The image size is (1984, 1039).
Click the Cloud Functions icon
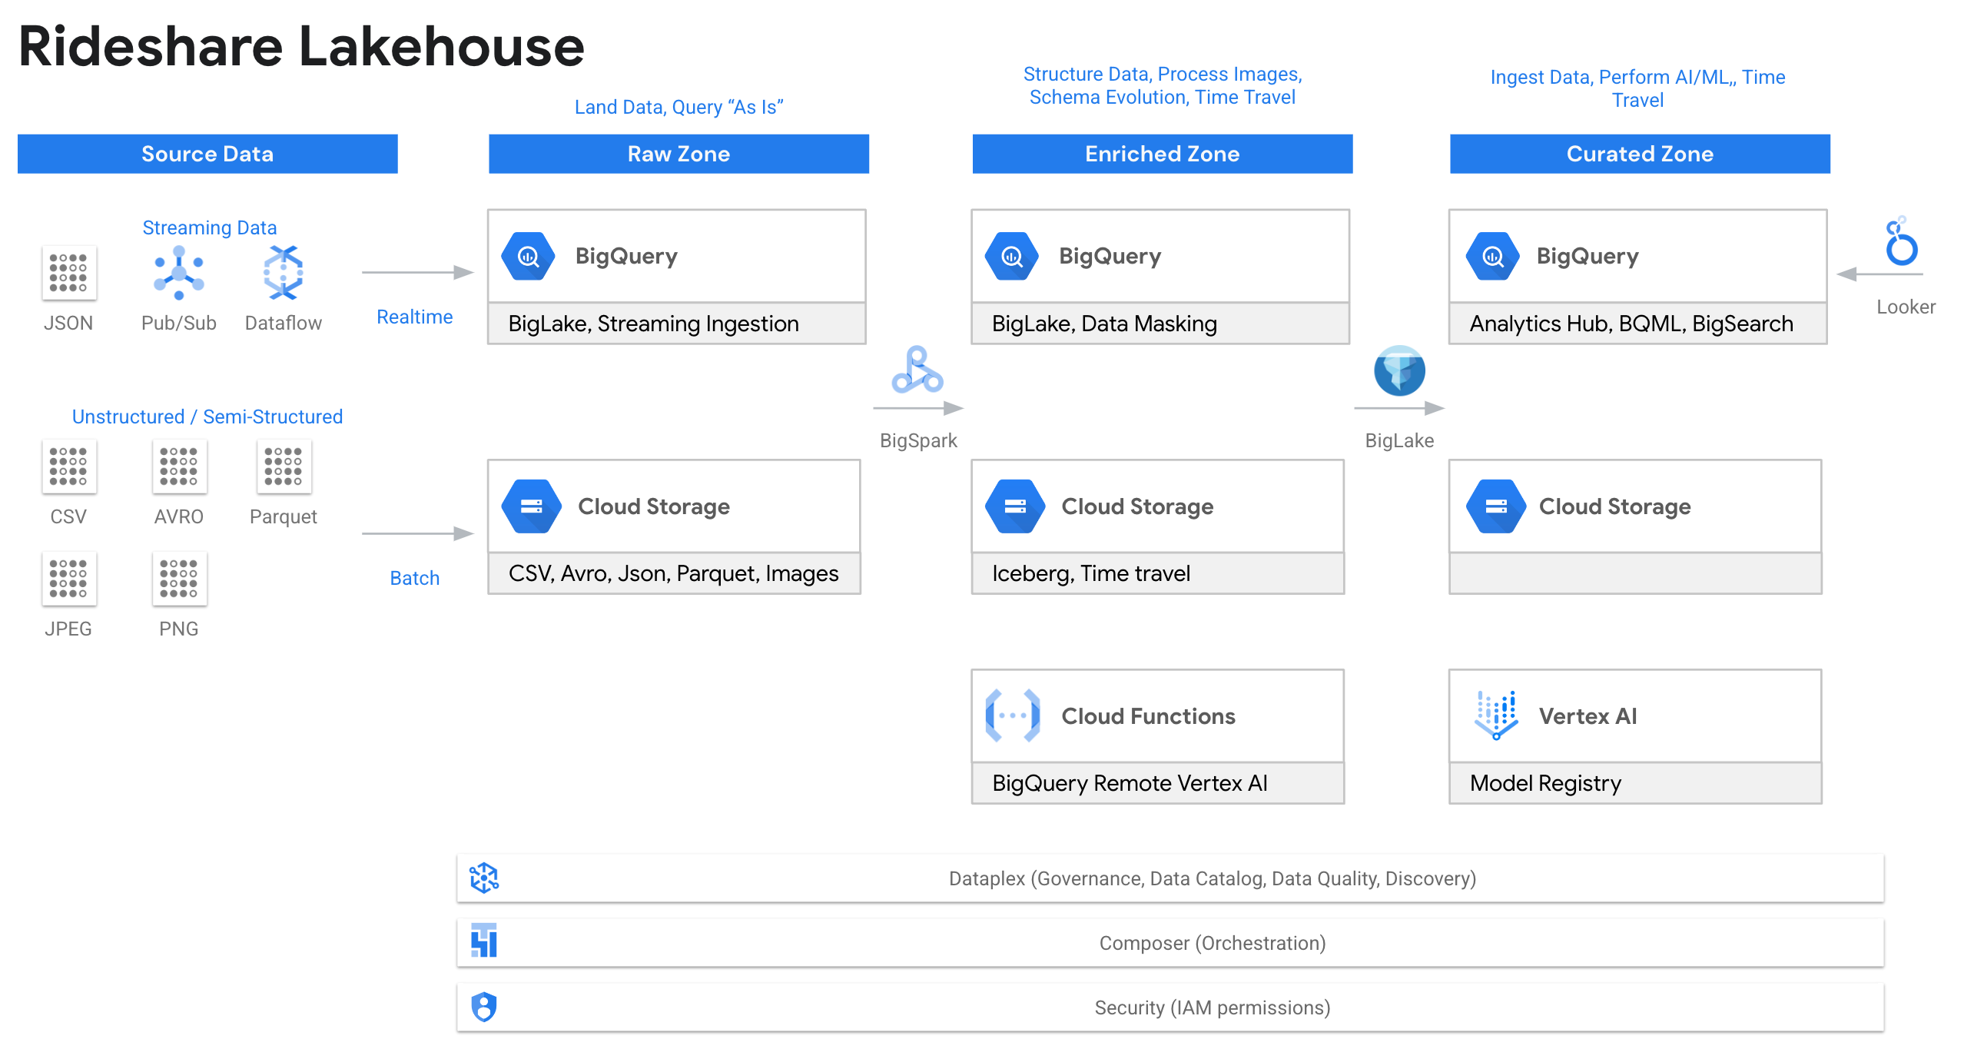point(1013,715)
